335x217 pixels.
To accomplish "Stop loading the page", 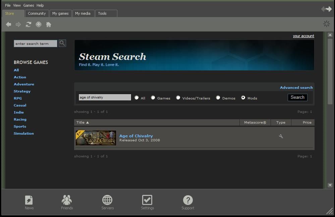I will tap(39, 24).
